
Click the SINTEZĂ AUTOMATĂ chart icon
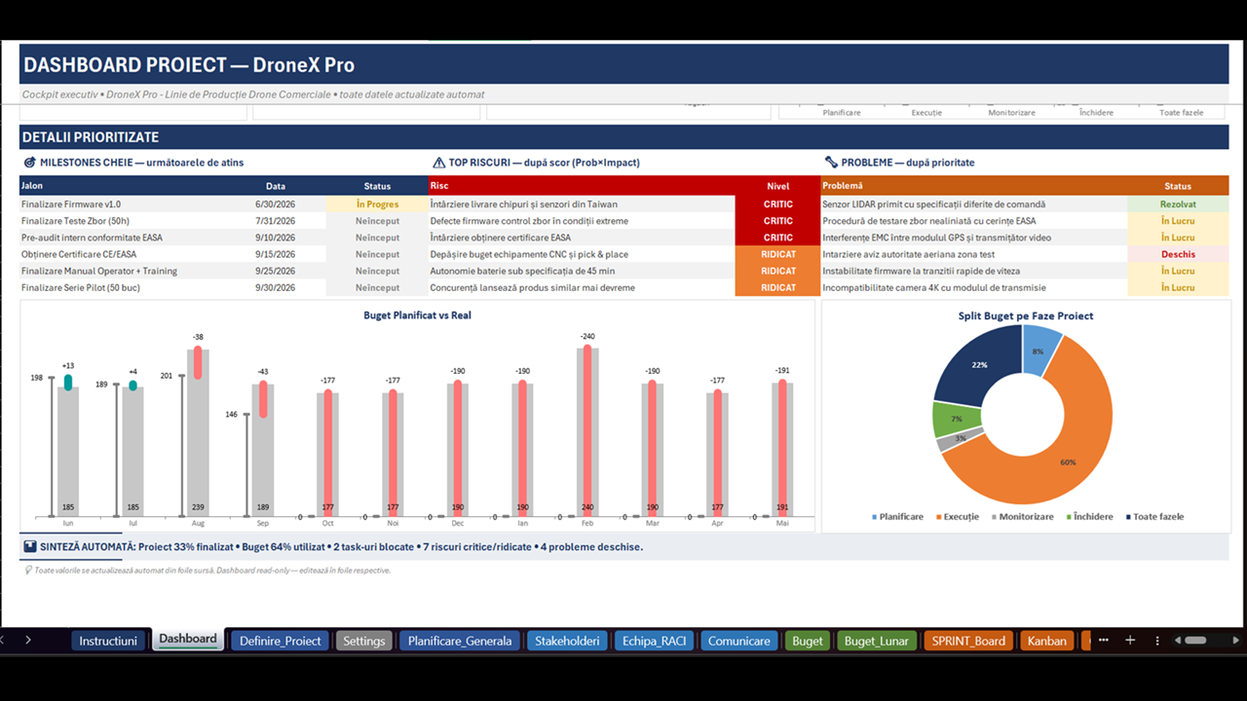tap(30, 547)
